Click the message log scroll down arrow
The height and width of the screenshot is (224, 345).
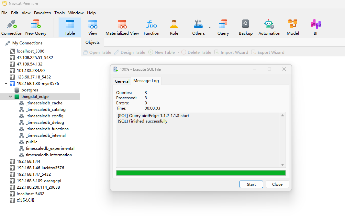click(x=283, y=165)
